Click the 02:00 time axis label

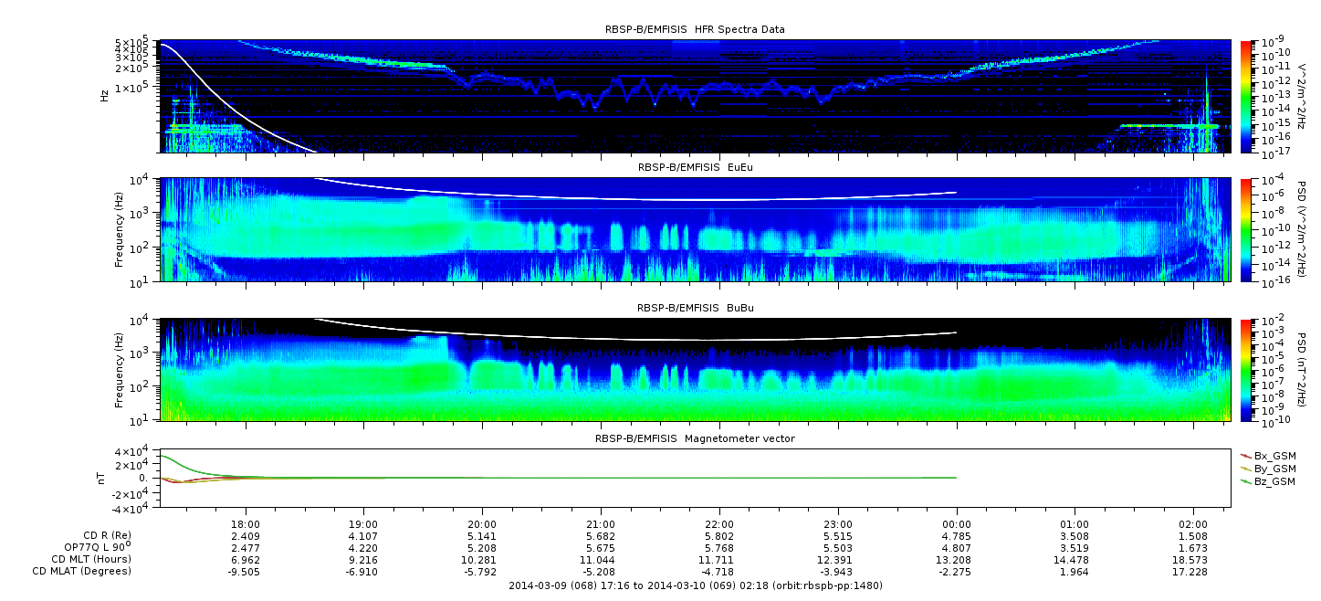click(x=1193, y=524)
